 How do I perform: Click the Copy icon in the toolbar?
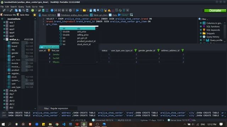click(x=16, y=10)
